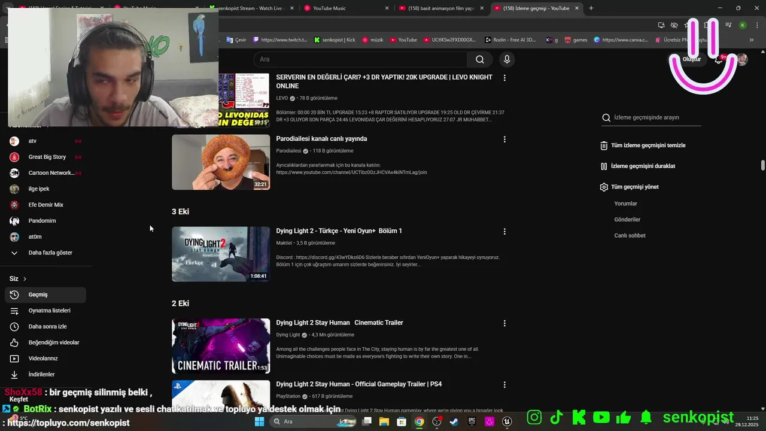The image size is (766, 431).
Task: Open the Gönderiler link
Action: click(627, 220)
